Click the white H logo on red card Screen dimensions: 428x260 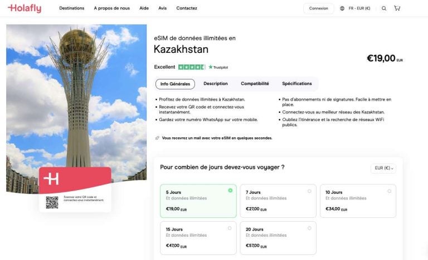point(51,178)
